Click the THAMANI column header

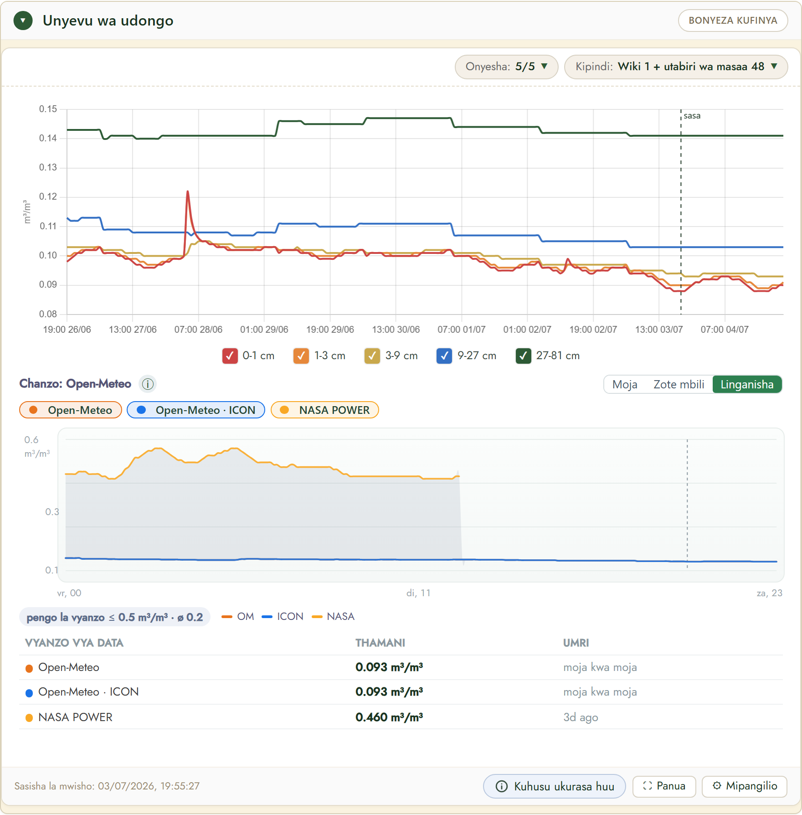[x=380, y=643]
